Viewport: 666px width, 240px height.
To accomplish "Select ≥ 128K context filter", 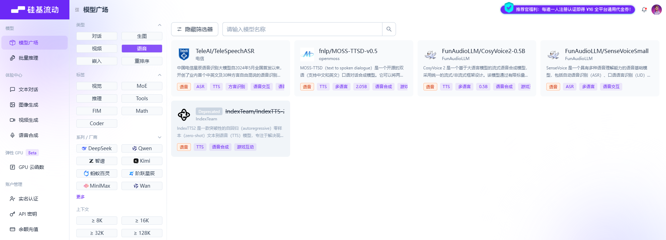I will point(142,233).
